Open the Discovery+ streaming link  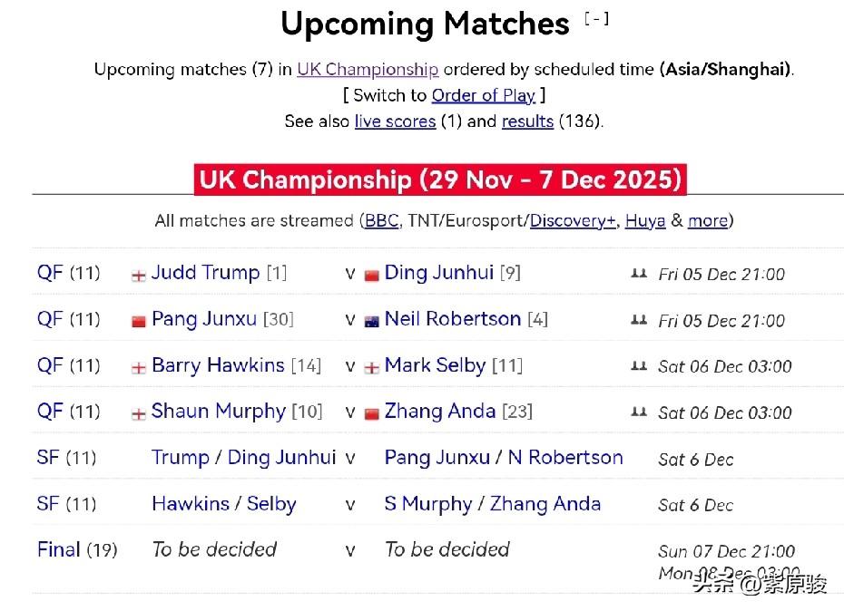click(x=573, y=220)
